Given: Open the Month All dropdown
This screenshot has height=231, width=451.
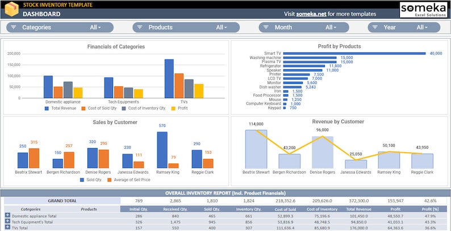Looking at the screenshot, I should tap(331, 27).
